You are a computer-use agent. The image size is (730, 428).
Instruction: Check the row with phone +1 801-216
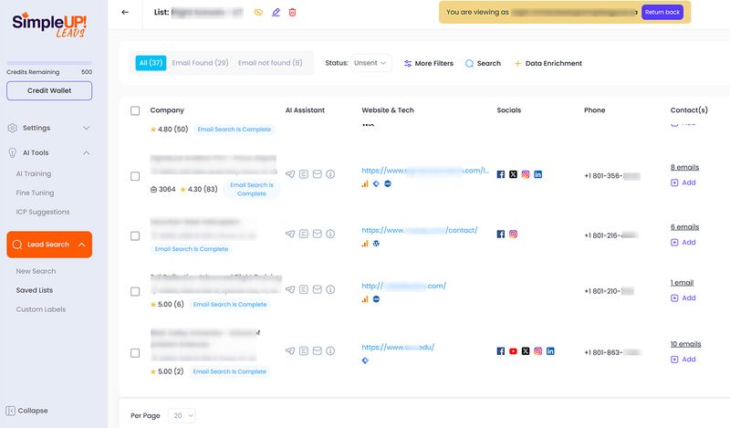point(135,235)
